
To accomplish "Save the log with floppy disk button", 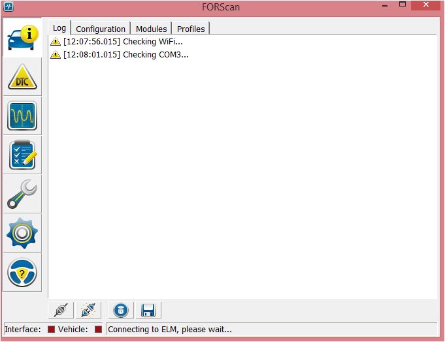I will point(148,310).
